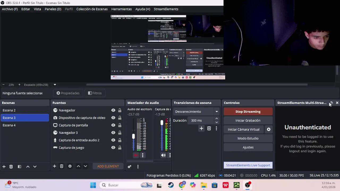This screenshot has width=340, height=191.
Task: Click the Windows Start button
Action: click(93, 185)
